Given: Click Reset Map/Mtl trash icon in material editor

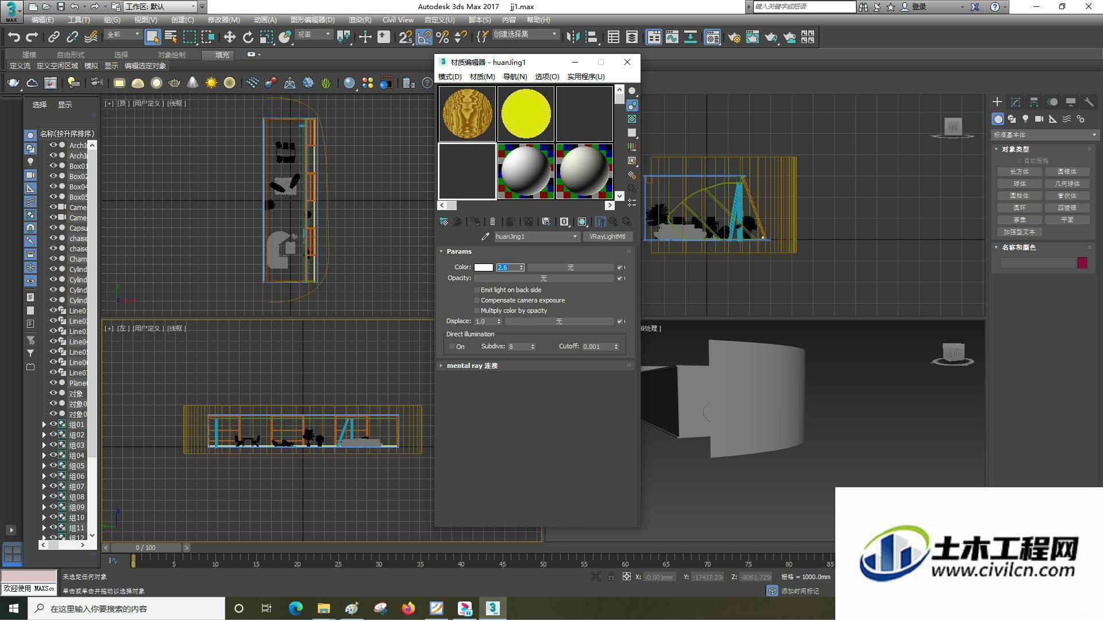Looking at the screenshot, I should (x=492, y=222).
